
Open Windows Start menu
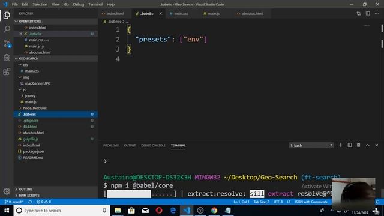point(7,211)
